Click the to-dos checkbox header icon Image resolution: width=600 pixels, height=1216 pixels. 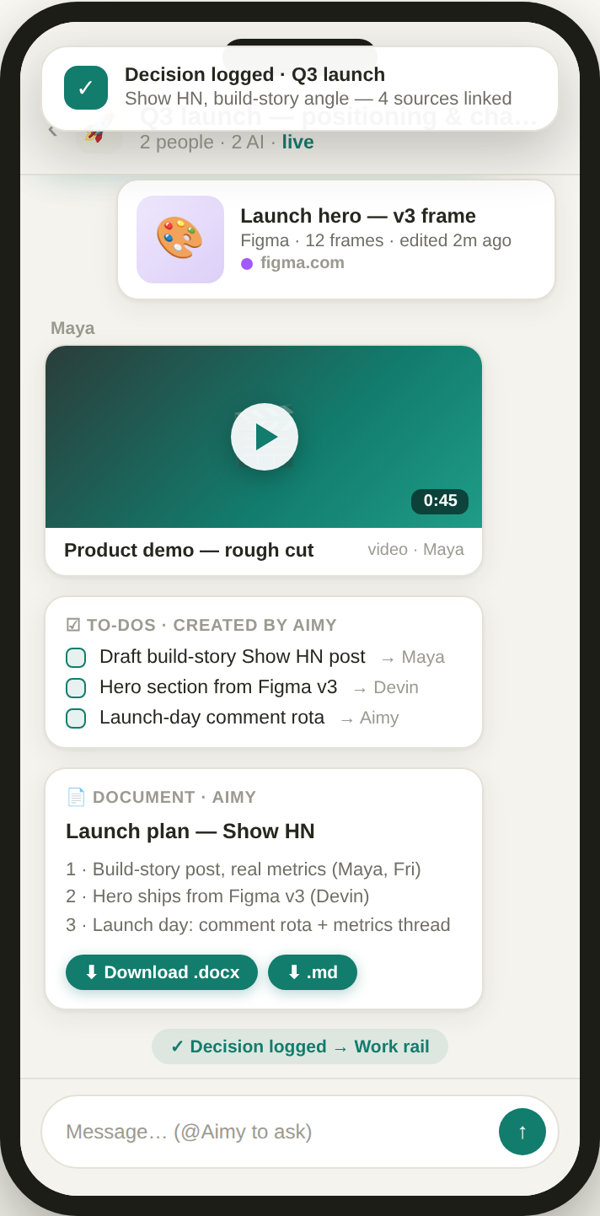pos(73,626)
